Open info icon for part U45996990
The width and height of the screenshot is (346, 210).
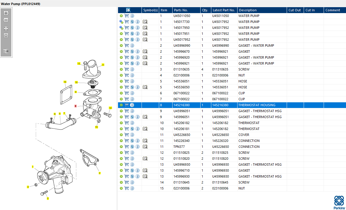point(132,46)
